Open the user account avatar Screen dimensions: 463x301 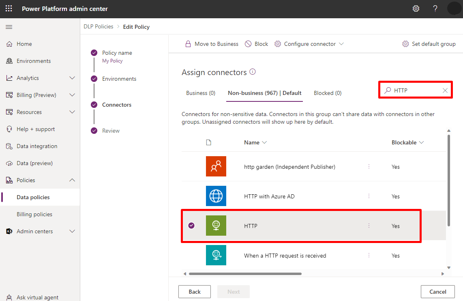coord(454,8)
